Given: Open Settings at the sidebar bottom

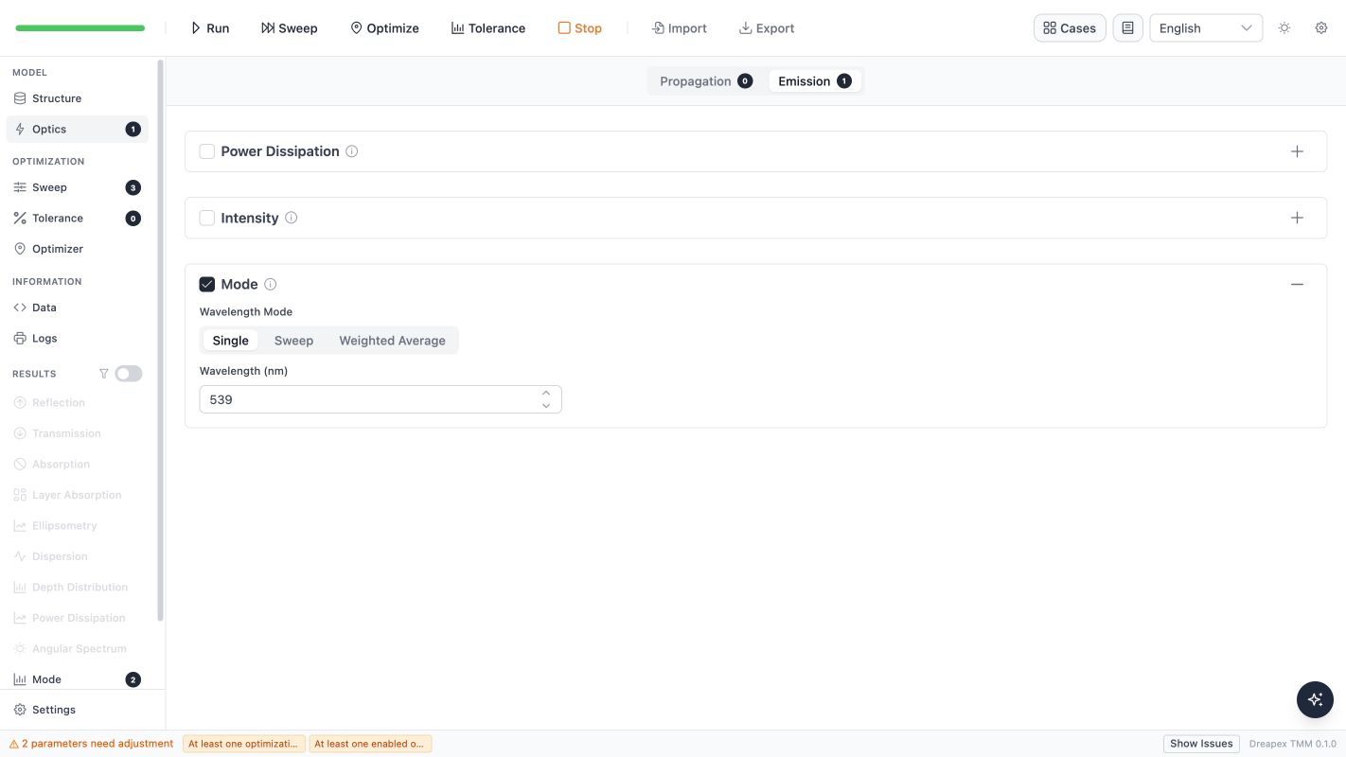Looking at the screenshot, I should pos(78,710).
